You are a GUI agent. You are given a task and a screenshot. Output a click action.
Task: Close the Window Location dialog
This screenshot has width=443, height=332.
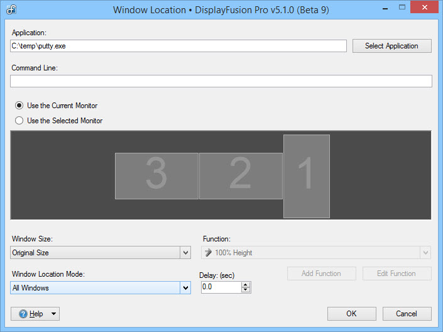point(425,8)
